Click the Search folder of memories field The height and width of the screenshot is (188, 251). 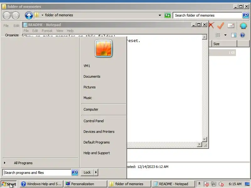coord(207,15)
